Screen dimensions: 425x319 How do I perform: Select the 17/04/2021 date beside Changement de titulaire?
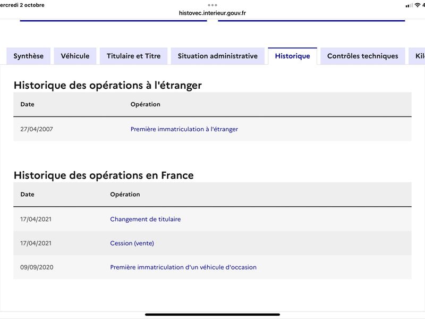pyautogui.click(x=36, y=219)
